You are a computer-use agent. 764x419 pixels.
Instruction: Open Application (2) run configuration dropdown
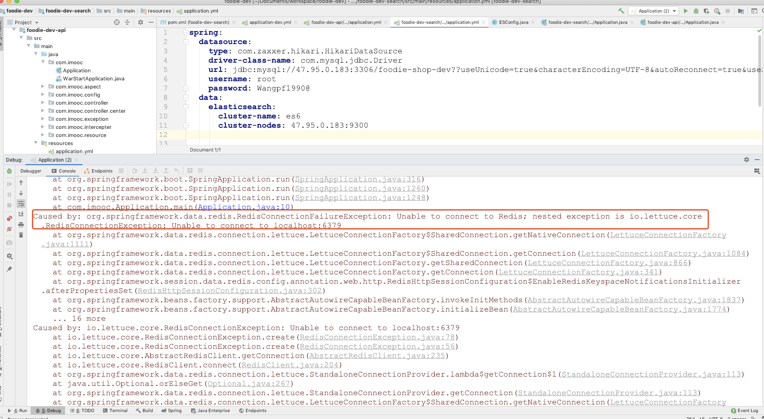[x=653, y=11]
